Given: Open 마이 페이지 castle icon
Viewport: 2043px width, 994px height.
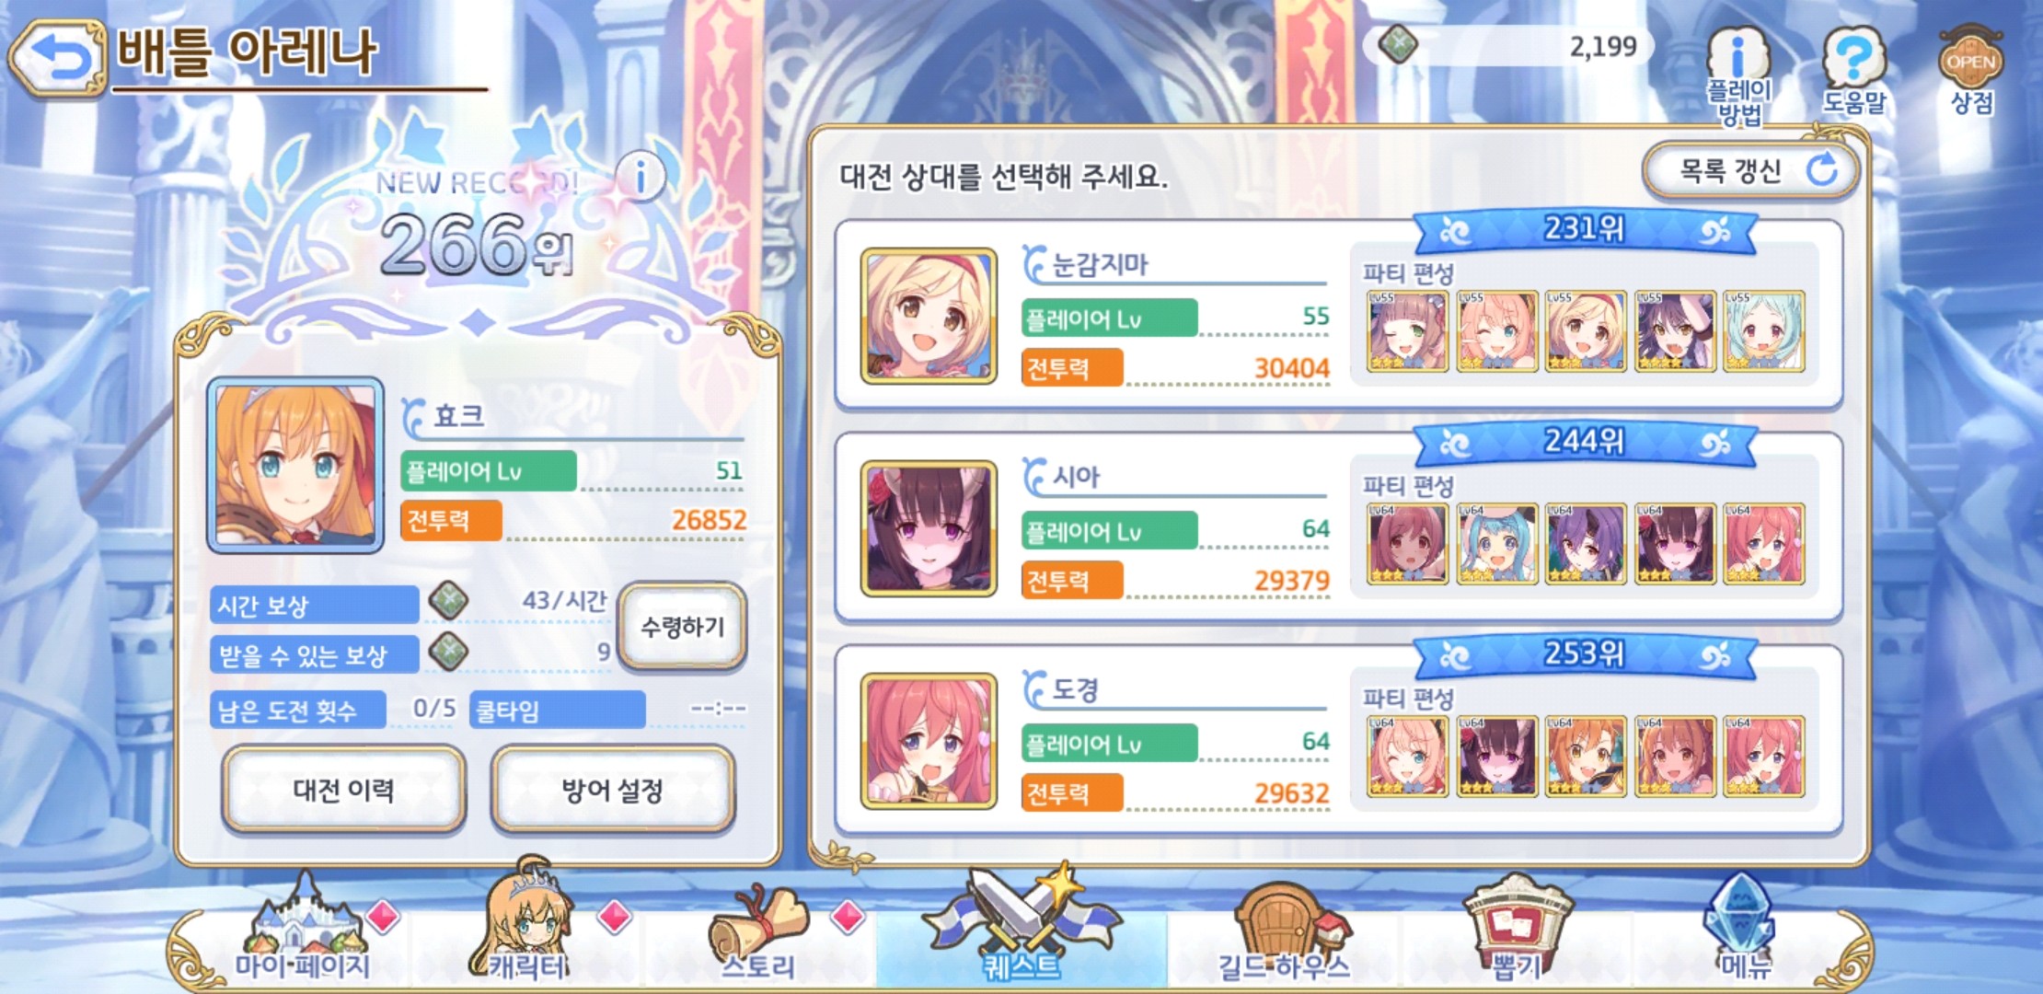Looking at the screenshot, I should click(x=302, y=930).
